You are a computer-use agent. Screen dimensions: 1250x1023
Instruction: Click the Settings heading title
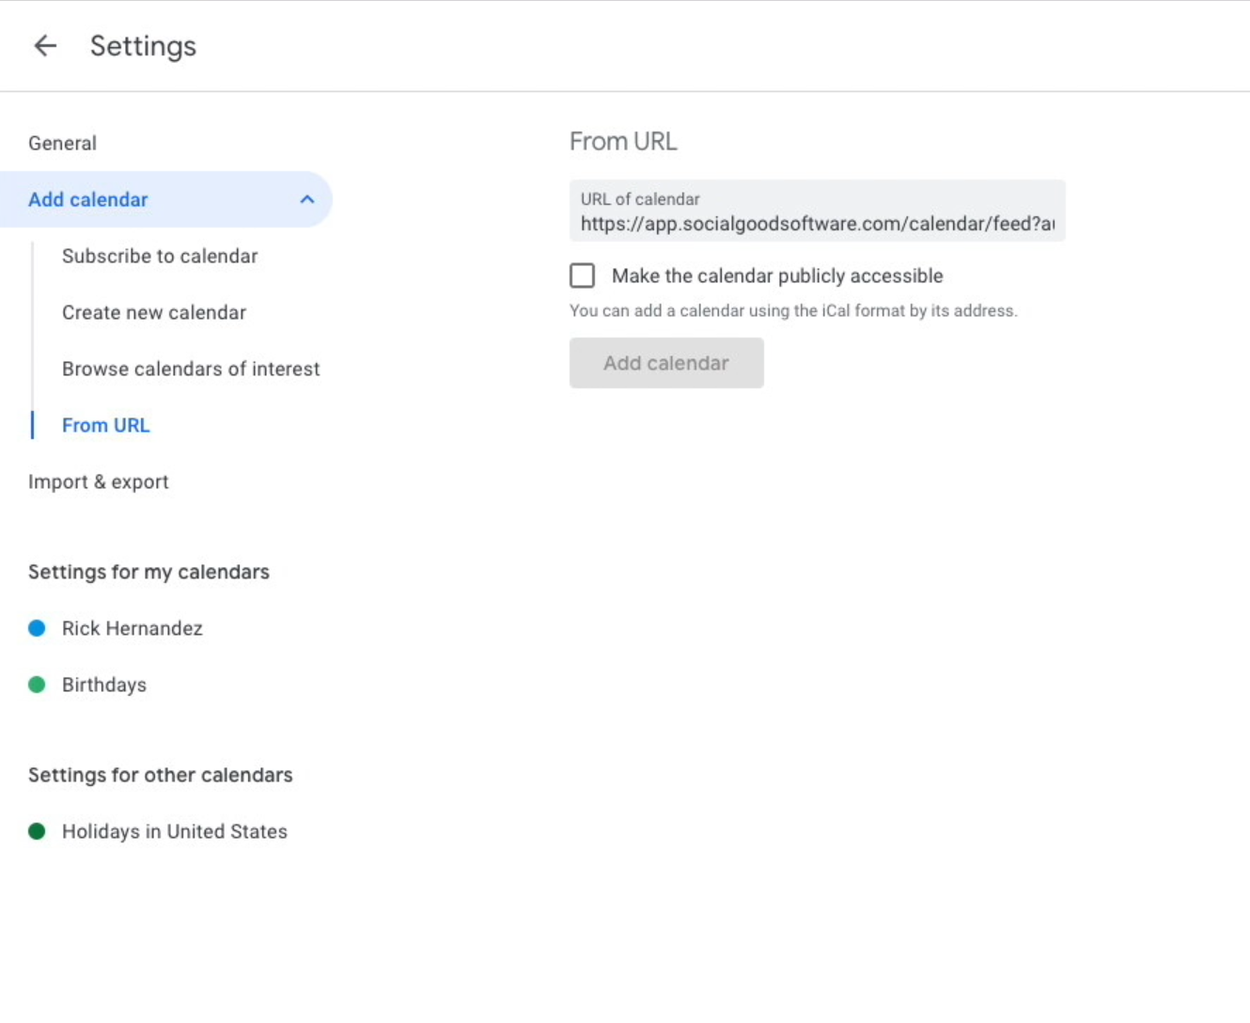tap(143, 45)
